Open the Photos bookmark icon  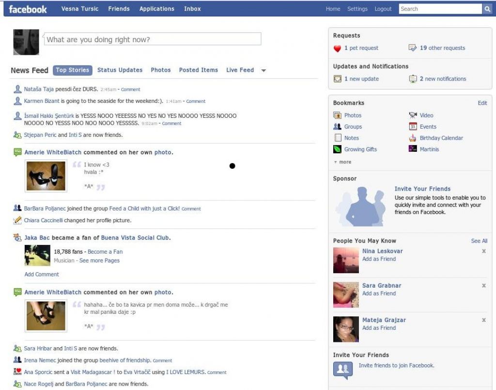337,115
